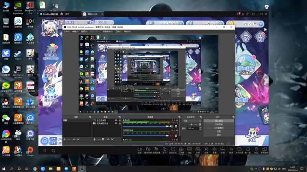Click 设置 settings button in Controls
This screenshot has width=307, height=172.
pos(219,131)
